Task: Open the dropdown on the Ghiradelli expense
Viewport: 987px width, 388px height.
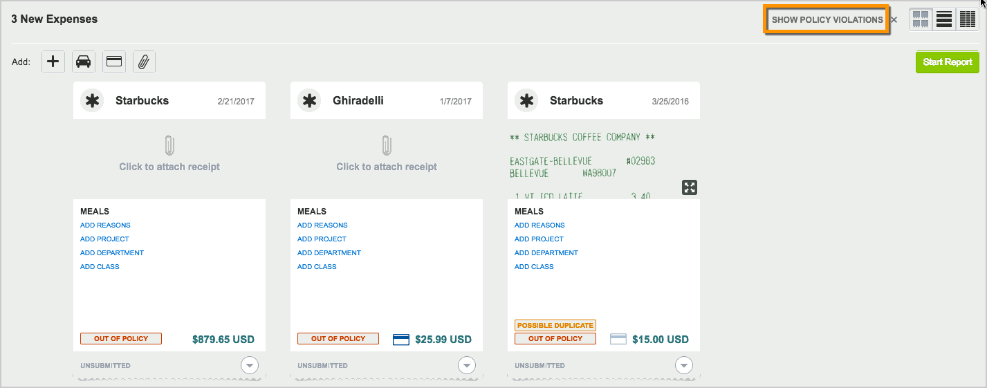Action: (x=467, y=365)
